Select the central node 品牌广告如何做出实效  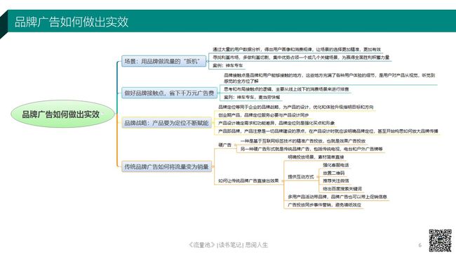coord(62,114)
